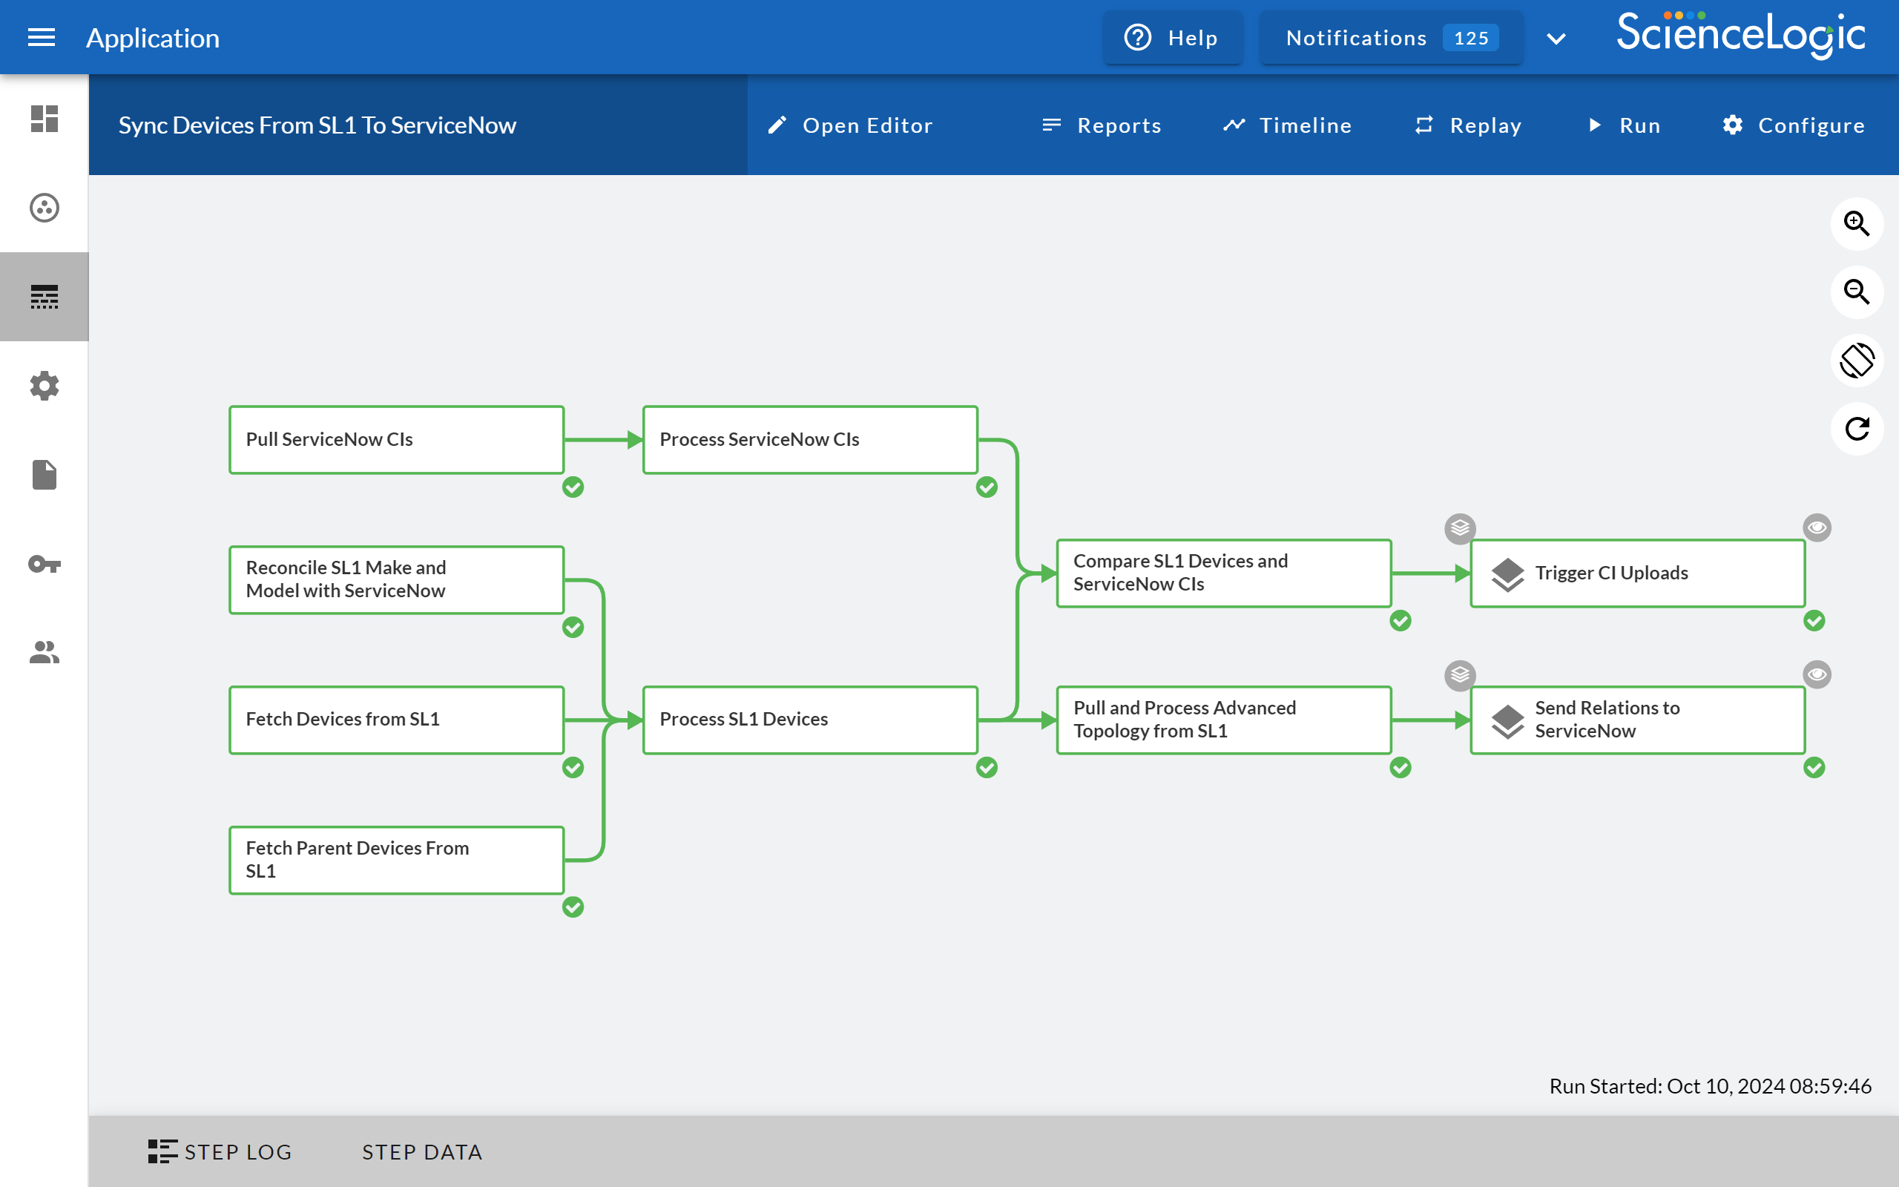Refresh the application view
1899x1187 pixels.
tap(1857, 429)
